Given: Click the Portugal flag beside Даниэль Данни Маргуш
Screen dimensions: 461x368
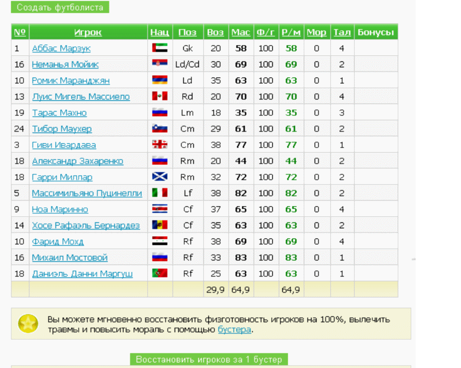Looking at the screenshot, I should pyautogui.click(x=160, y=273).
